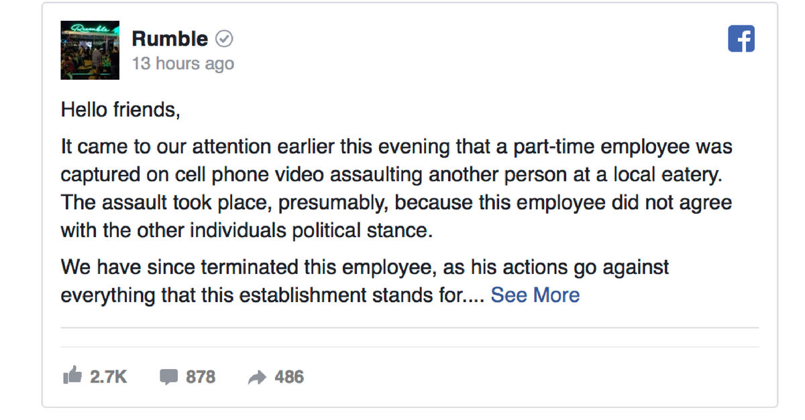Image resolution: width=805 pixels, height=420 pixels.
Task: View the 486 shares count
Action: click(x=289, y=377)
